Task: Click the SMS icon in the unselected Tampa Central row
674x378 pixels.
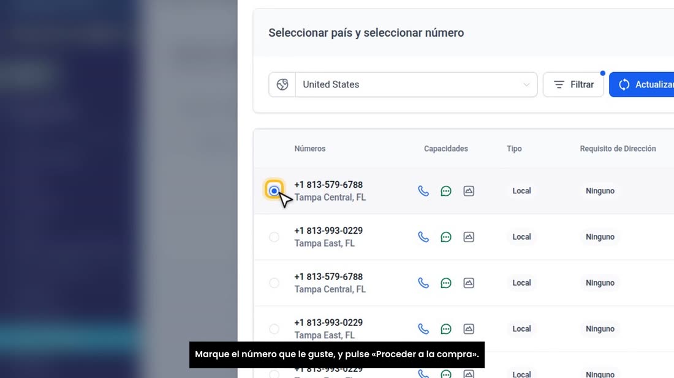Action: pyautogui.click(x=446, y=283)
